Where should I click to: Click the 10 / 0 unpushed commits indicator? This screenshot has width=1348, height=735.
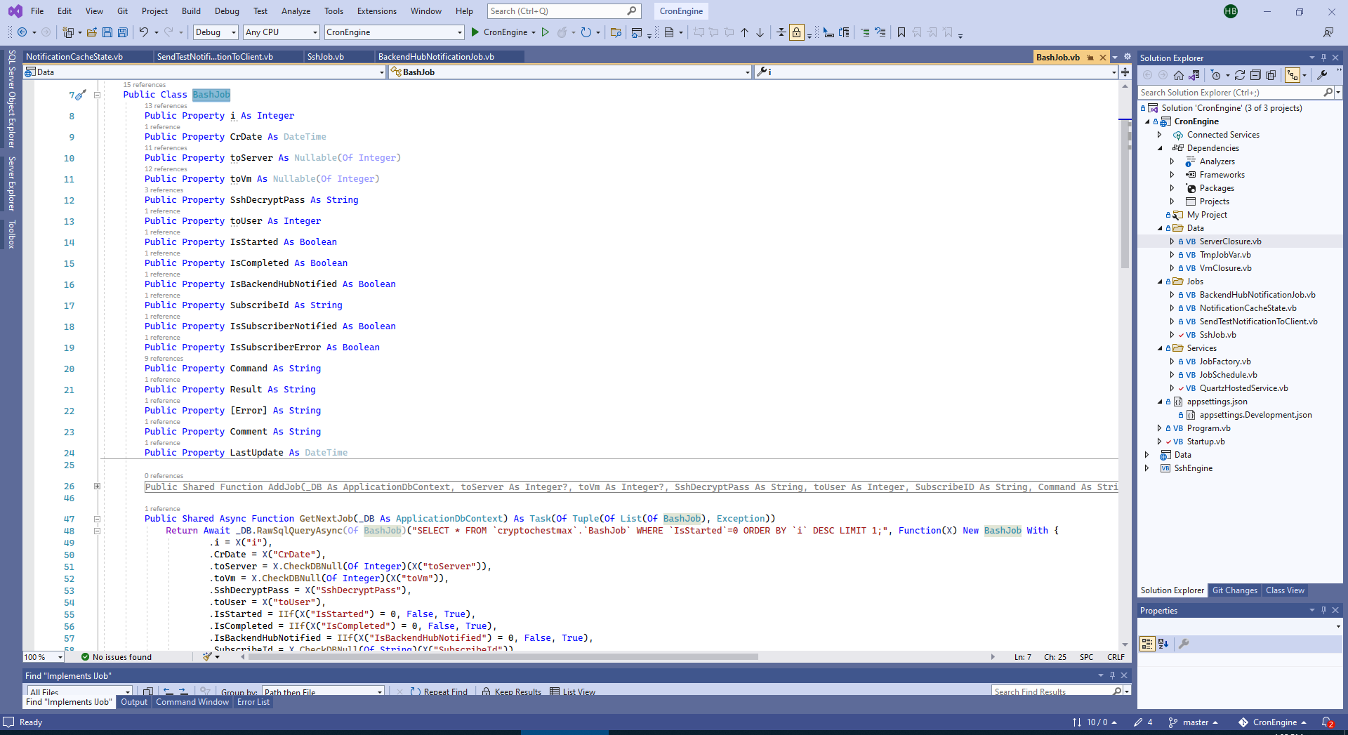click(x=1095, y=722)
